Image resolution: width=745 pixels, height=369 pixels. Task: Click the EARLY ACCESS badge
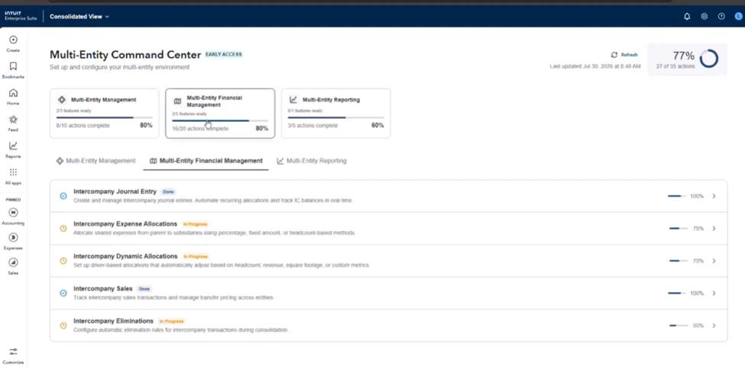224,55
